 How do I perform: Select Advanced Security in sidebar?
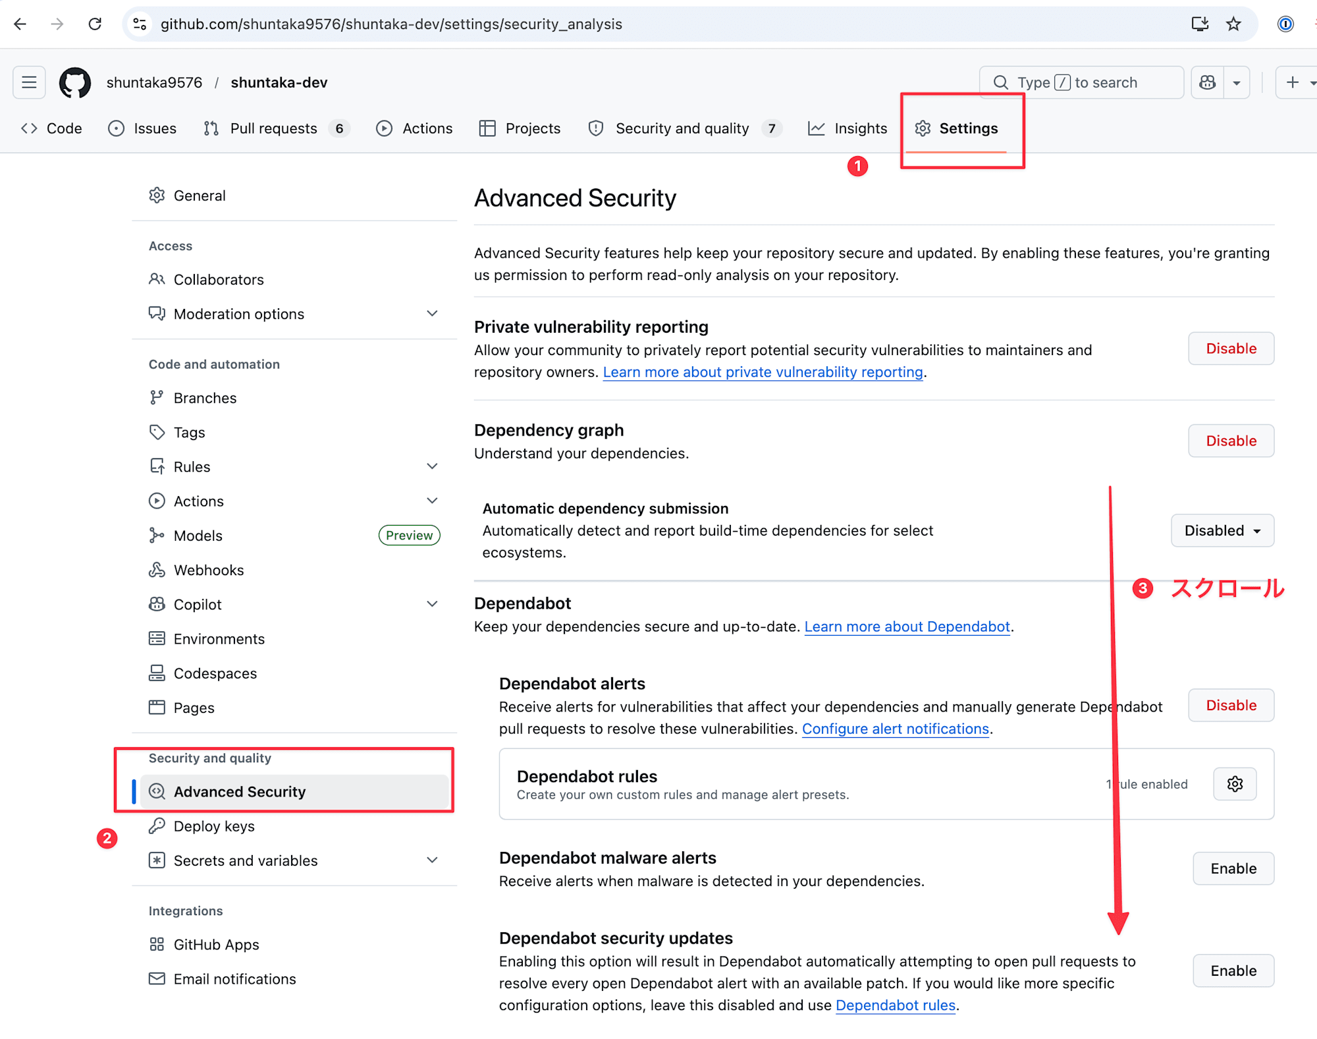294,791
